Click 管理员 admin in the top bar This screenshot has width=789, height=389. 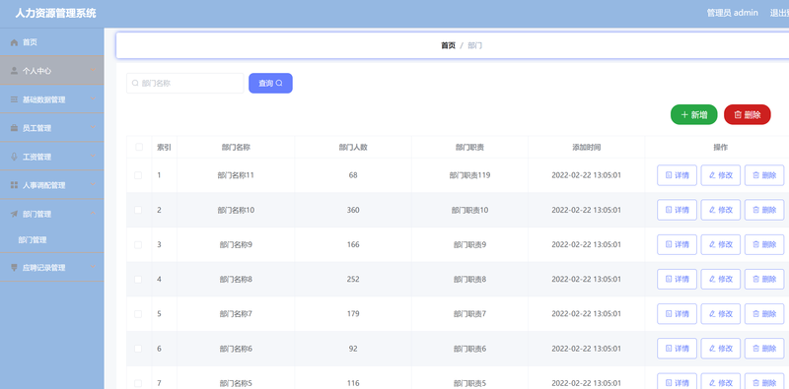point(733,13)
